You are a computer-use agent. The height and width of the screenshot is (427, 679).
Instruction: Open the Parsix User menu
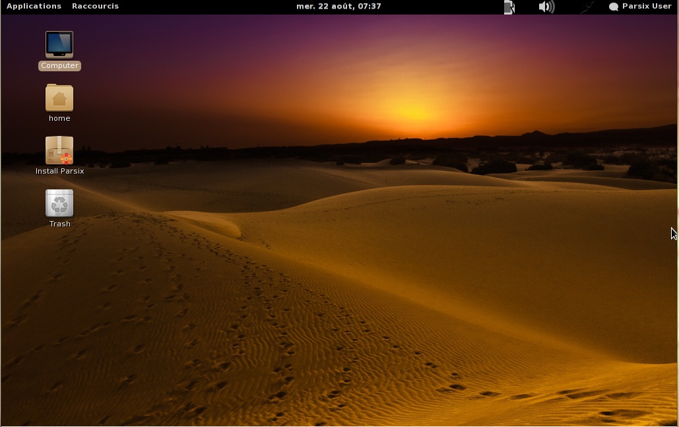point(640,6)
